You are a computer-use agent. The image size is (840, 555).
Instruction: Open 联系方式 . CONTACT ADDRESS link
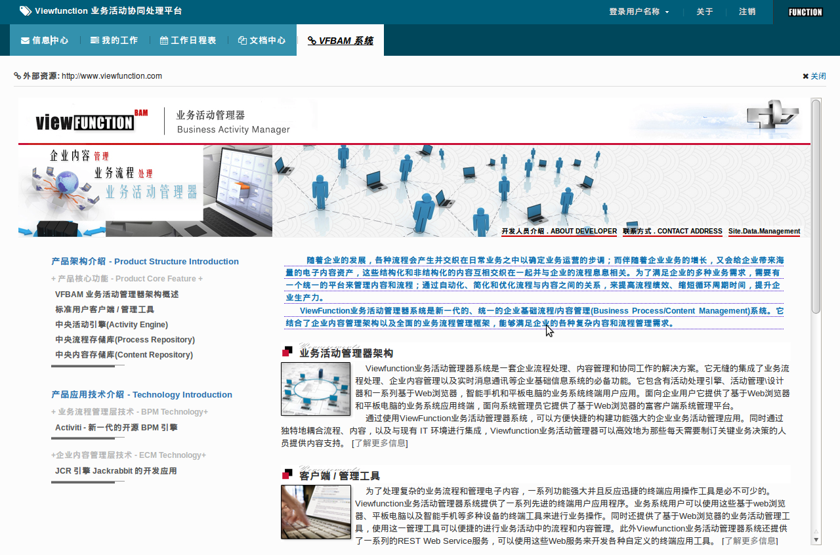[673, 231]
